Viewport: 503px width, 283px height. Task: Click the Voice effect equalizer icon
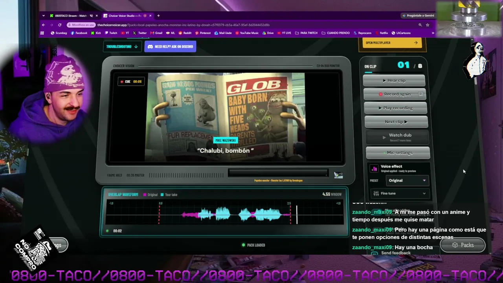374,169
